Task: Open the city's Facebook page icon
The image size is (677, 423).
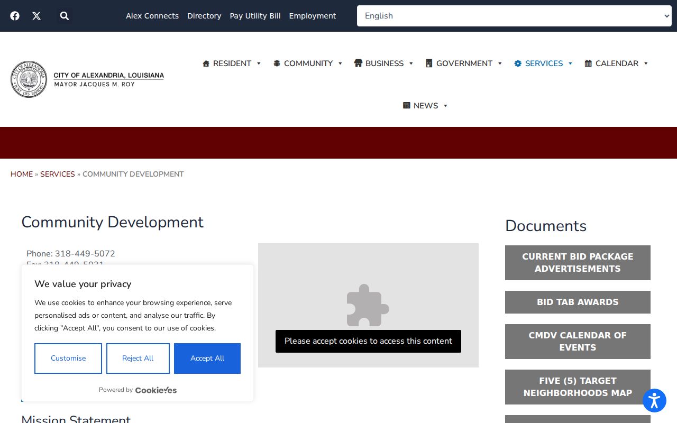Action: pos(15,16)
